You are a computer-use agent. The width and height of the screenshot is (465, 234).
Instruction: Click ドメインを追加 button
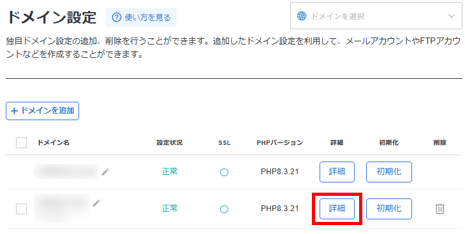(x=42, y=111)
